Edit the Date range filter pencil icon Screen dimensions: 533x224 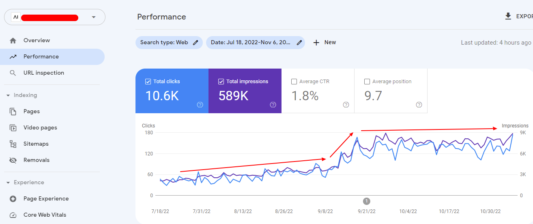pyautogui.click(x=299, y=42)
